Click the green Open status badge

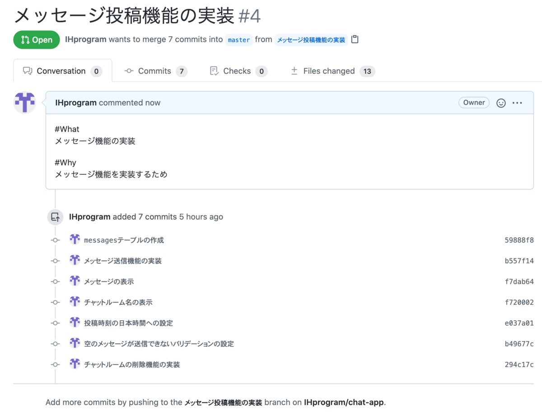[x=37, y=40]
